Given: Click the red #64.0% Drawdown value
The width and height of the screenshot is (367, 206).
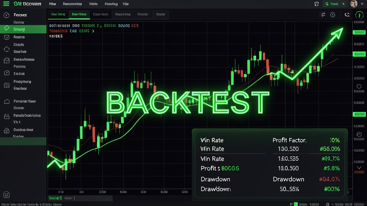Looking at the screenshot, I should [329, 179].
